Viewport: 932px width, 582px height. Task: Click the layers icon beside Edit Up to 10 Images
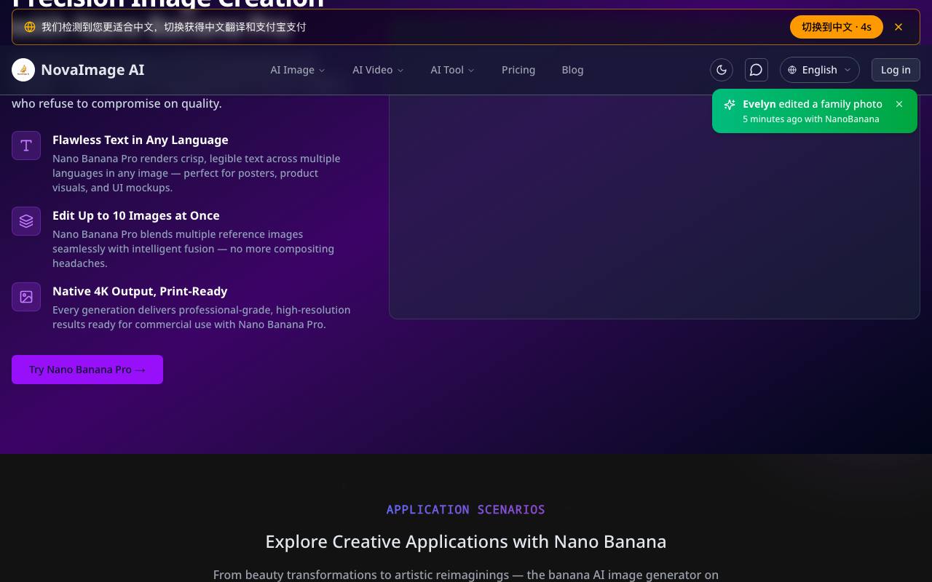pos(26,221)
